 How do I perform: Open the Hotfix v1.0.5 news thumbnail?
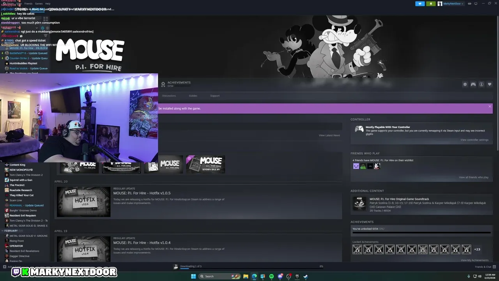coord(83,202)
